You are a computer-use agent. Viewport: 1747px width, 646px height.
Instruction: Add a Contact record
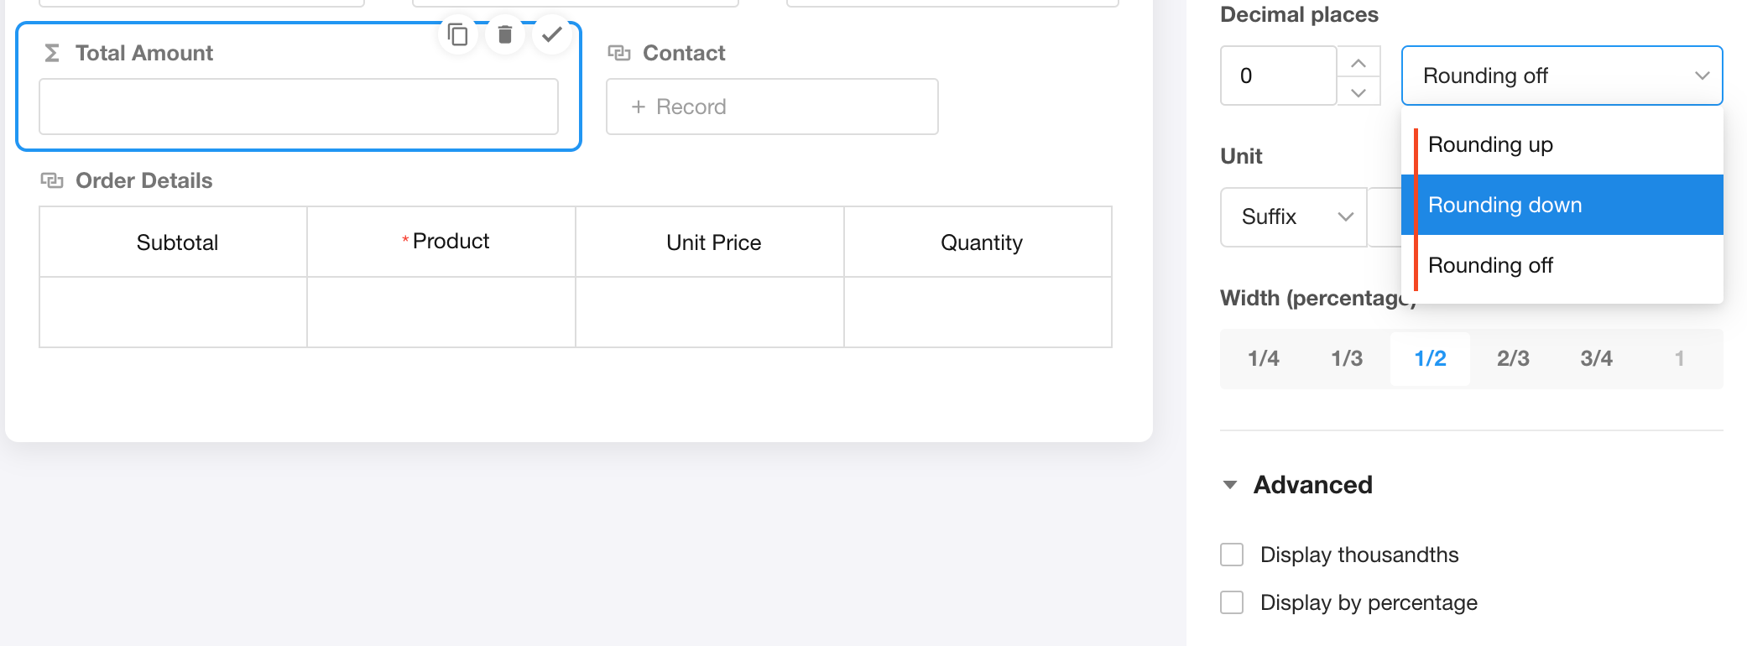click(772, 107)
